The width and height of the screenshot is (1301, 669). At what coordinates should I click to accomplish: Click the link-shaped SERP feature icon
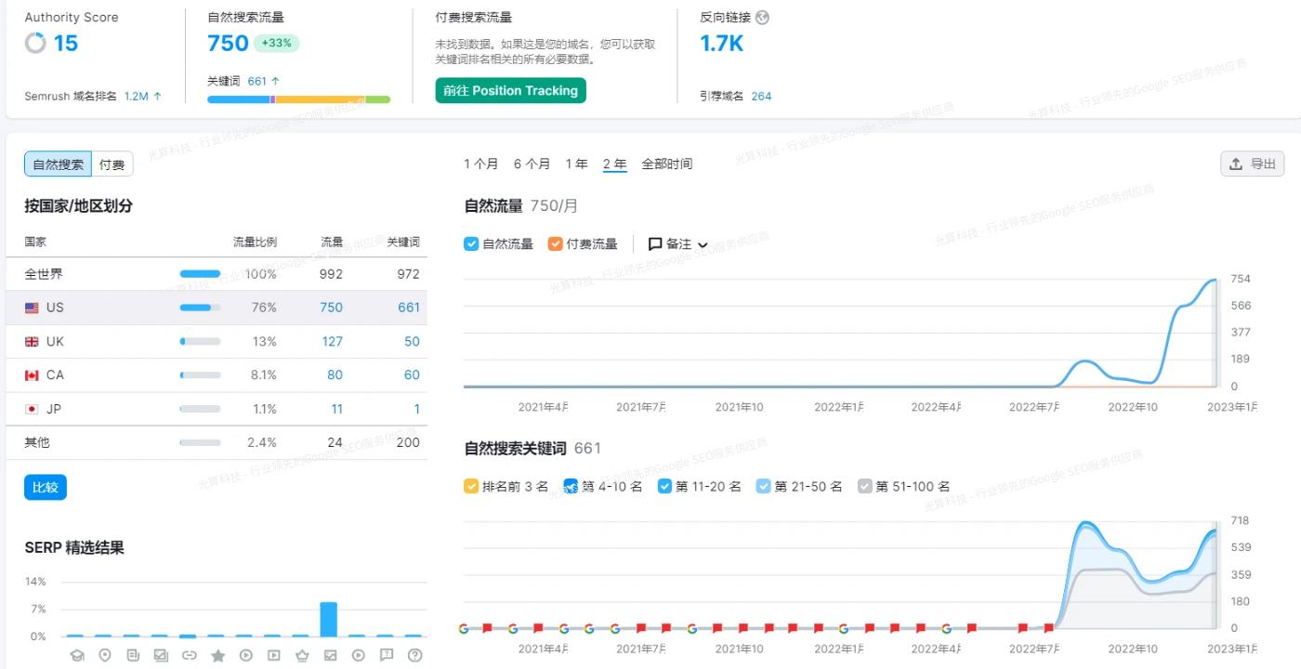click(x=191, y=655)
